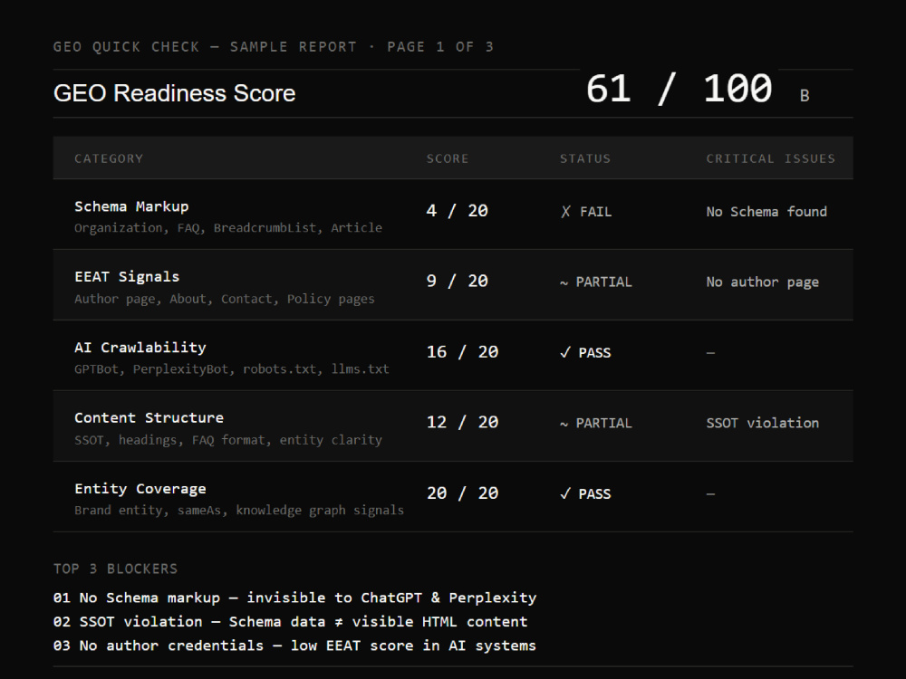906x679 pixels.
Task: Select the AI Crawlability row title
Action: pyautogui.click(x=140, y=348)
